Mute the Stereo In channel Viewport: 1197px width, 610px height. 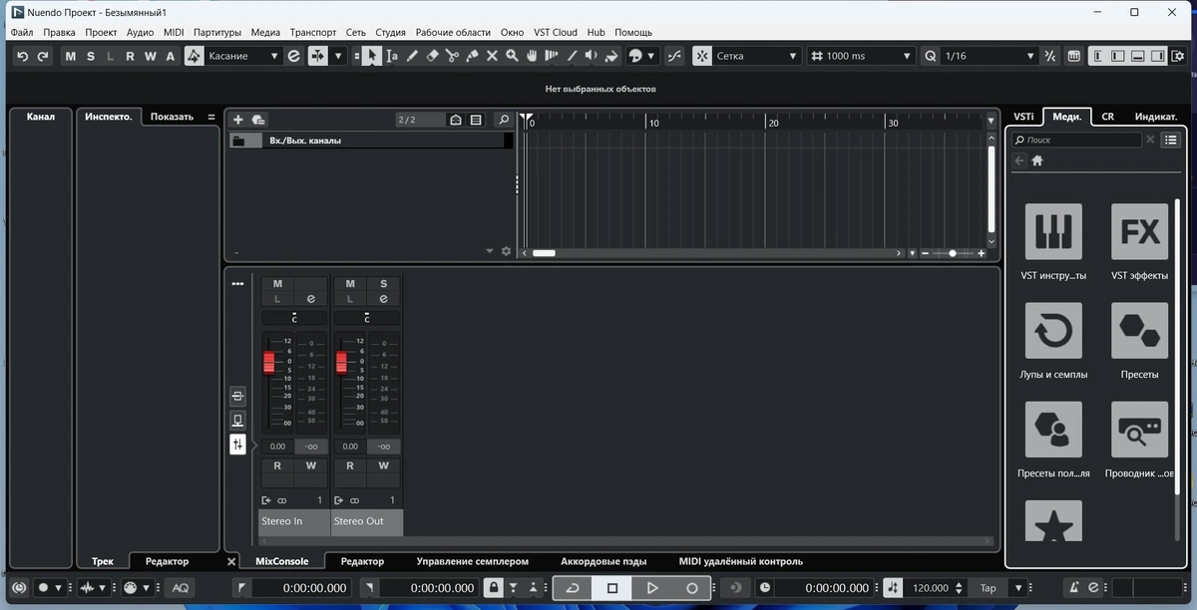(x=277, y=283)
